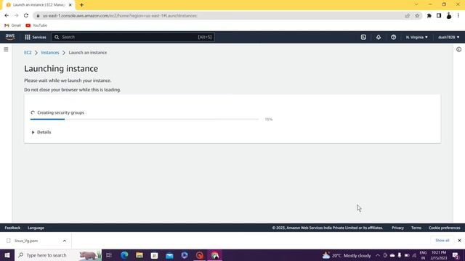The image size is (465, 261).
Task: Open YouTube bookmark
Action: 36,25
